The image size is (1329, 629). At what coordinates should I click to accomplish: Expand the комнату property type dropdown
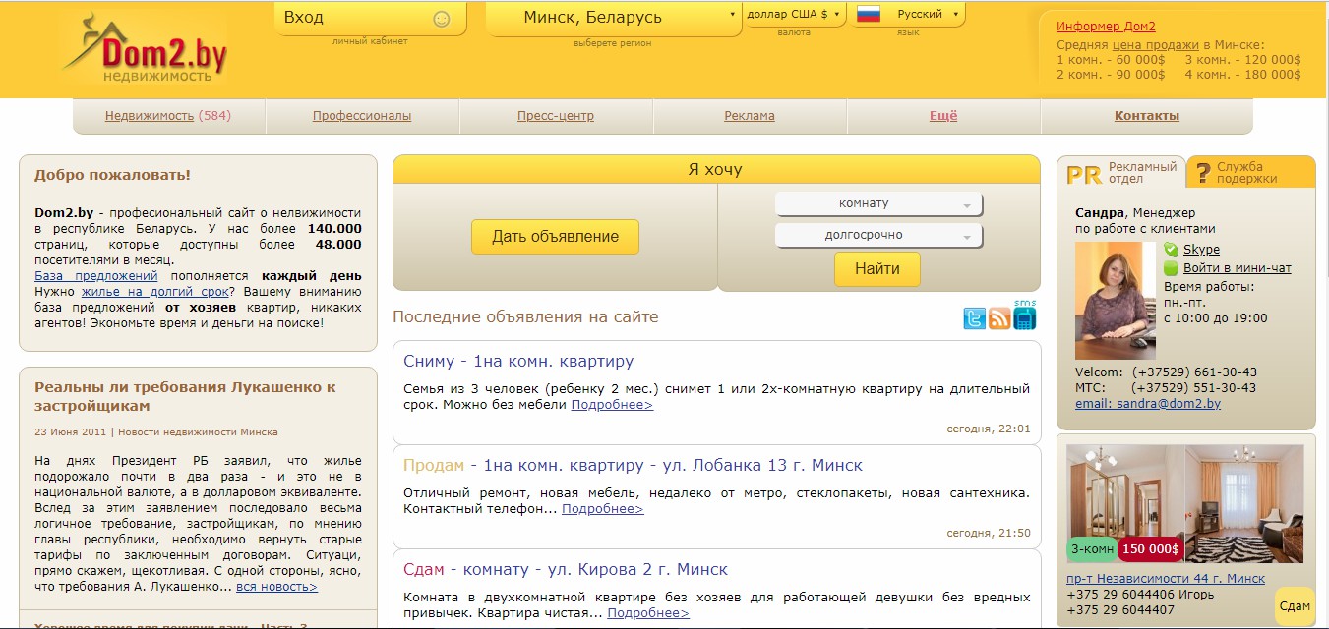pyautogui.click(x=878, y=203)
